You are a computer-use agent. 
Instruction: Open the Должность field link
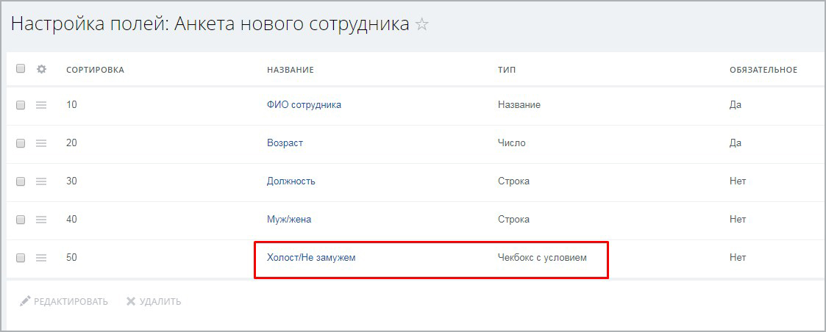click(x=291, y=181)
